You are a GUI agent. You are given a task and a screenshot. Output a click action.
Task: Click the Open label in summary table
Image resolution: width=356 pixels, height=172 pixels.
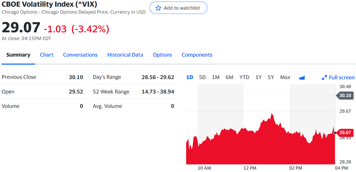pos(8,92)
